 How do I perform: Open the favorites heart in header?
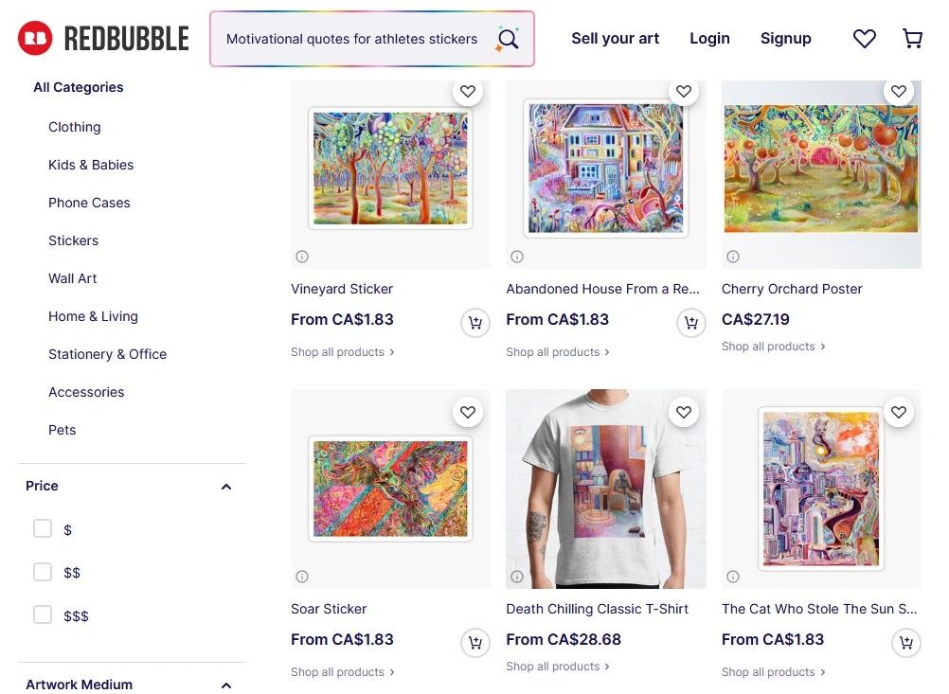[x=864, y=39]
